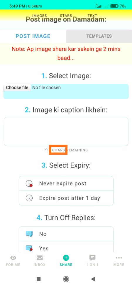This screenshot has height=287, width=132.
Task: Click the Choose file button
Action: 17,87
